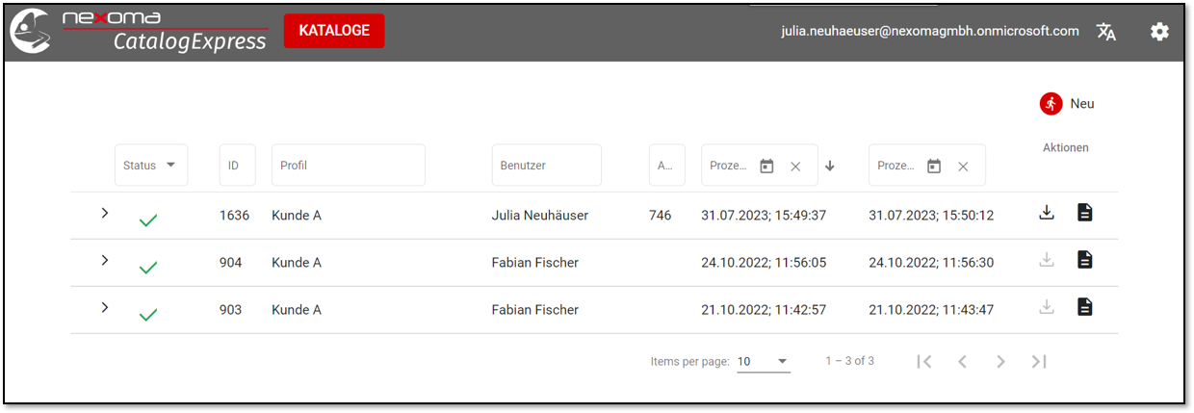Click date 21.10.2022; 11:42:57
The image size is (1194, 413).
point(766,310)
